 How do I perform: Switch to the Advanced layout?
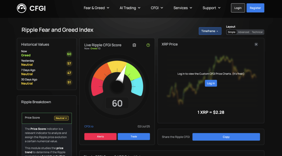pos(243,32)
